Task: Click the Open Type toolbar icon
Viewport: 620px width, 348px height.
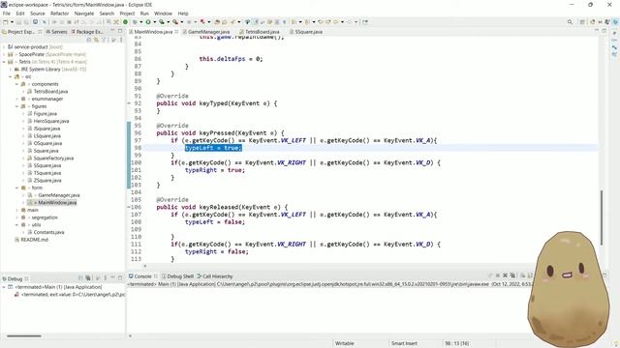Action: (x=217, y=22)
